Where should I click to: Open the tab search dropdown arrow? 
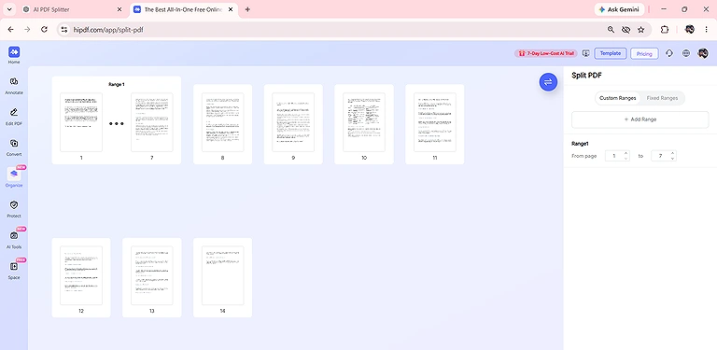9,9
